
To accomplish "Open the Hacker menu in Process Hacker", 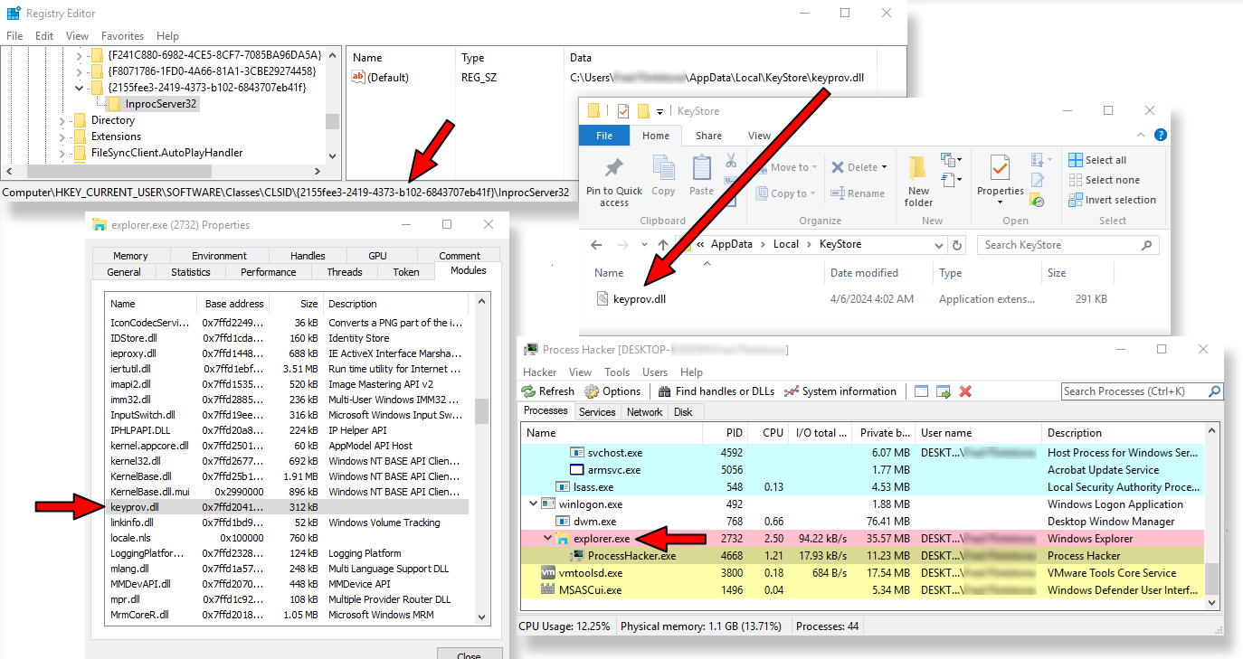I will point(540,372).
